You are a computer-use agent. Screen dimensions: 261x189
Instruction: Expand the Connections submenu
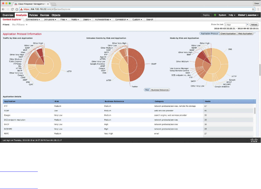33,19
